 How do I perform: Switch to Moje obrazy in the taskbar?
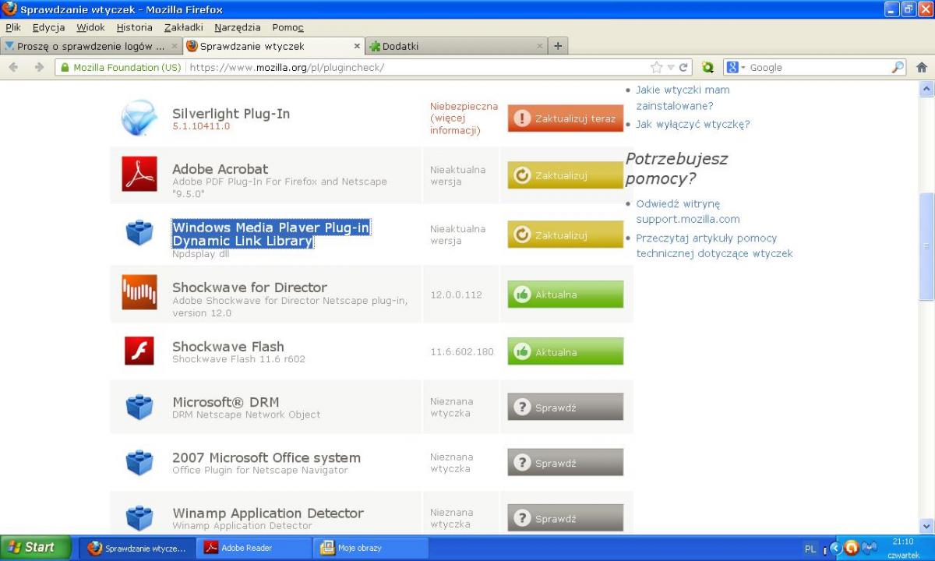click(371, 548)
